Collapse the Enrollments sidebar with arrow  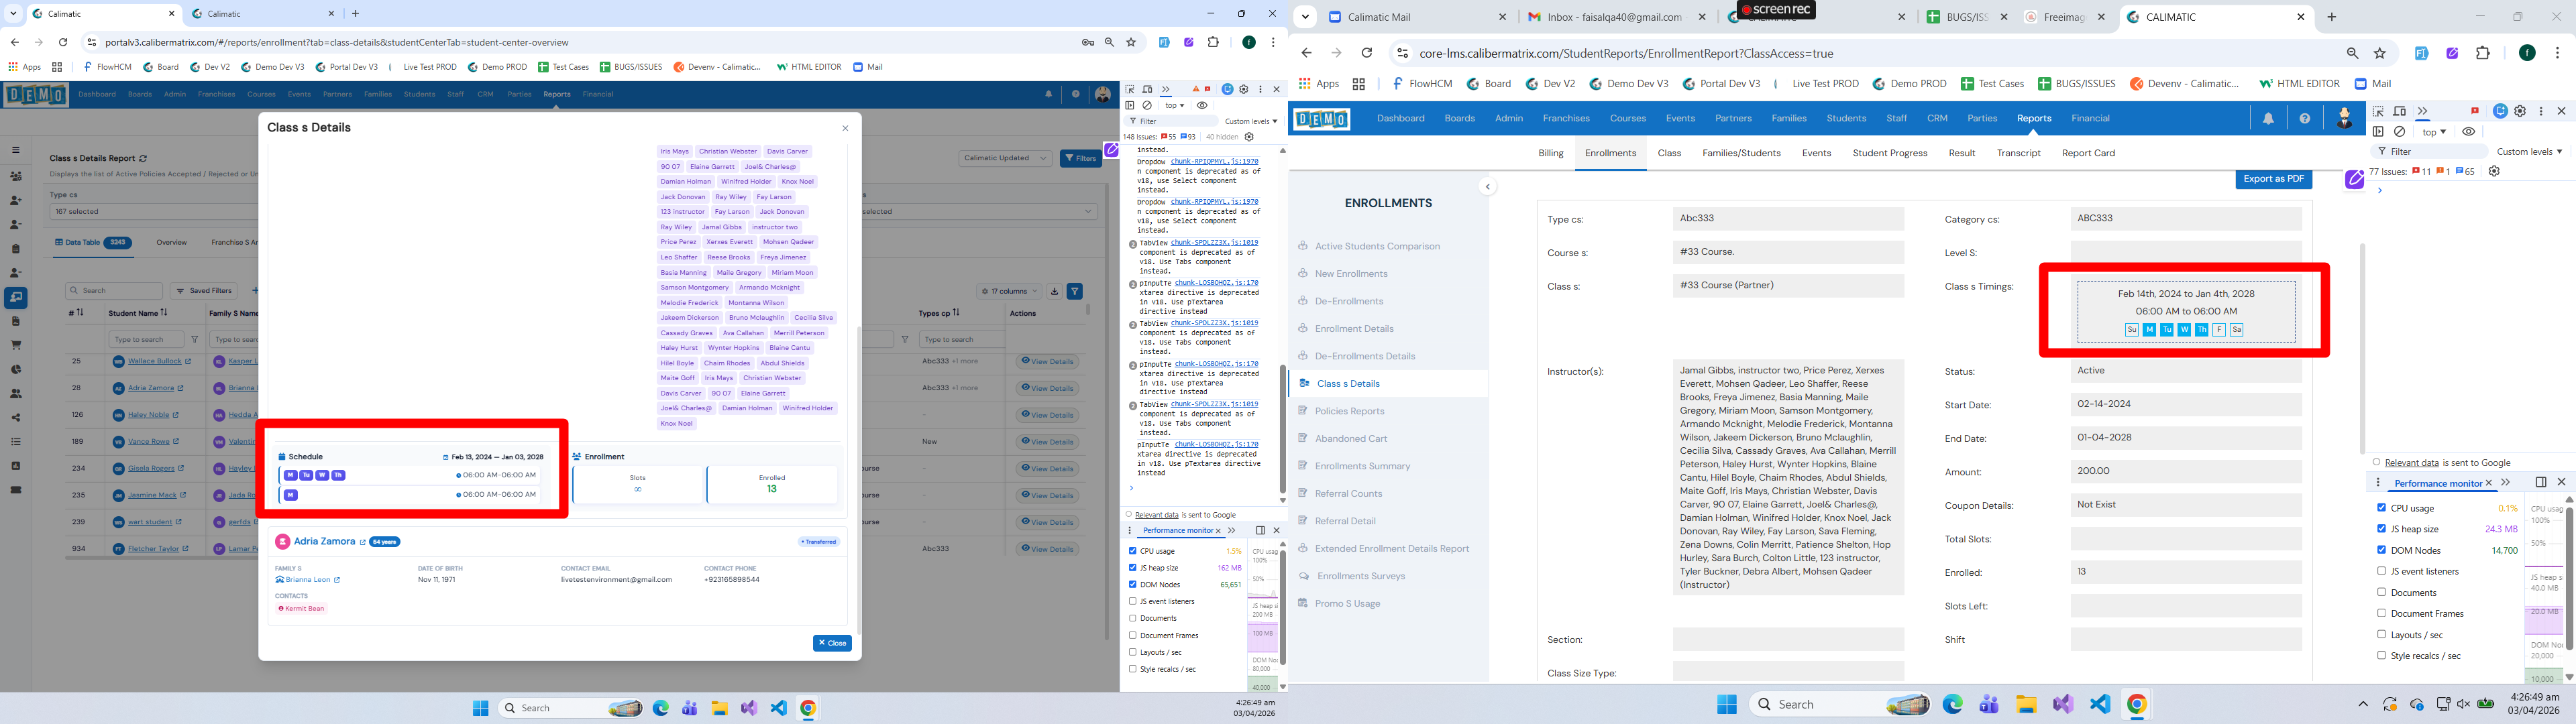[x=1487, y=187]
